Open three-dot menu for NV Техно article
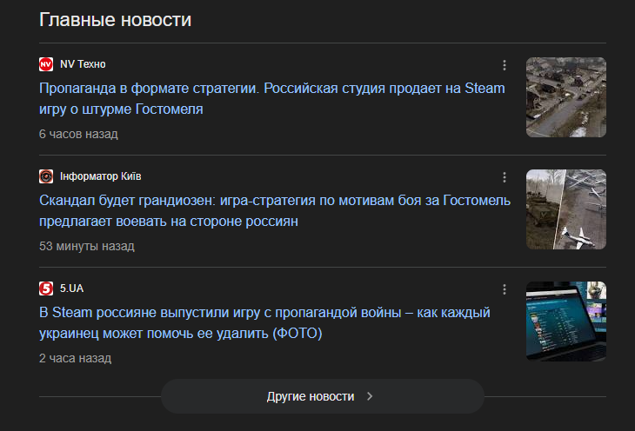 [505, 65]
